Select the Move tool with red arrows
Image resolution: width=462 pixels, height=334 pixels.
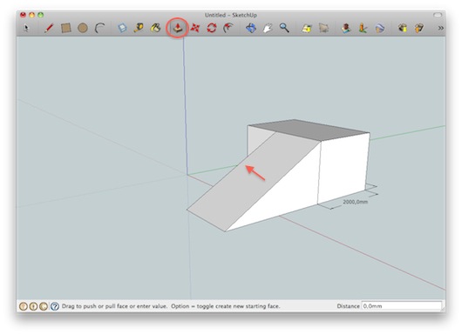(194, 28)
